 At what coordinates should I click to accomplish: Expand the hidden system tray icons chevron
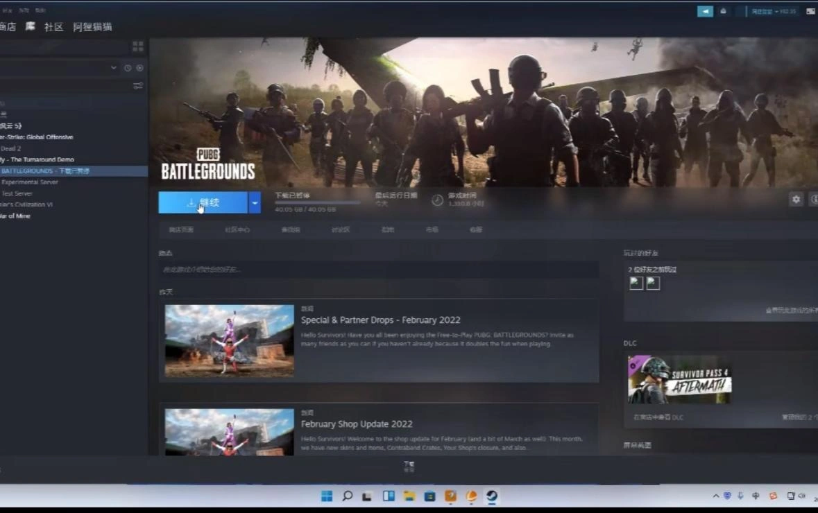716,496
